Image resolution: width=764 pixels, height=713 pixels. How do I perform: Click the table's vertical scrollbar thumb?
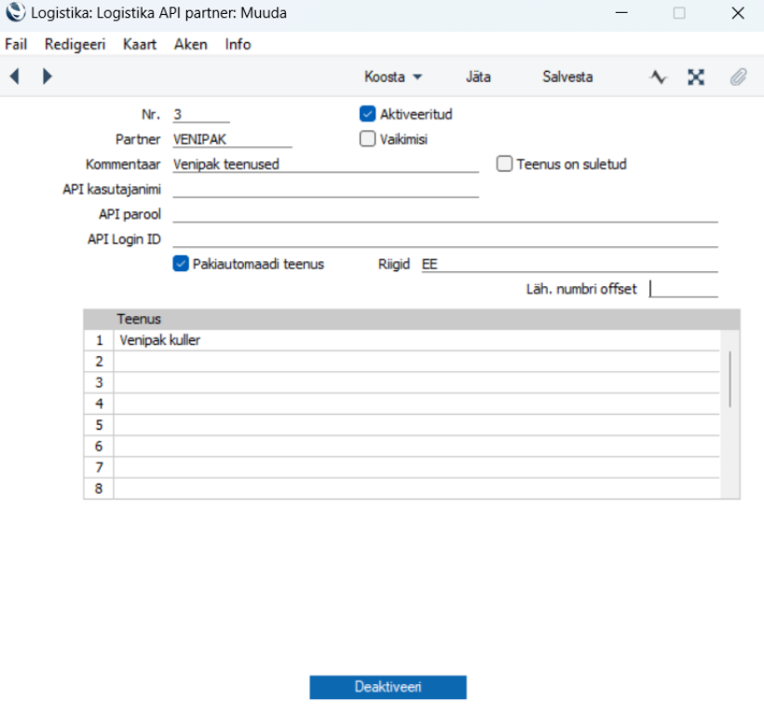point(730,379)
